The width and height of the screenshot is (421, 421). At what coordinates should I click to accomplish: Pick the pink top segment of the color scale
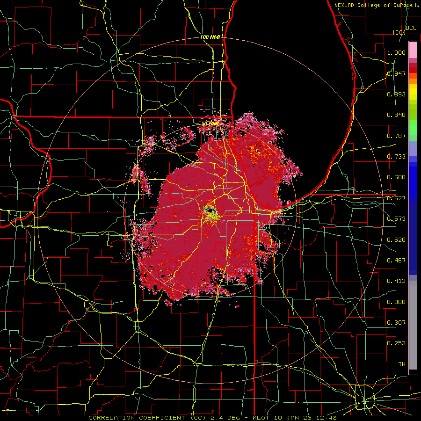(x=413, y=50)
